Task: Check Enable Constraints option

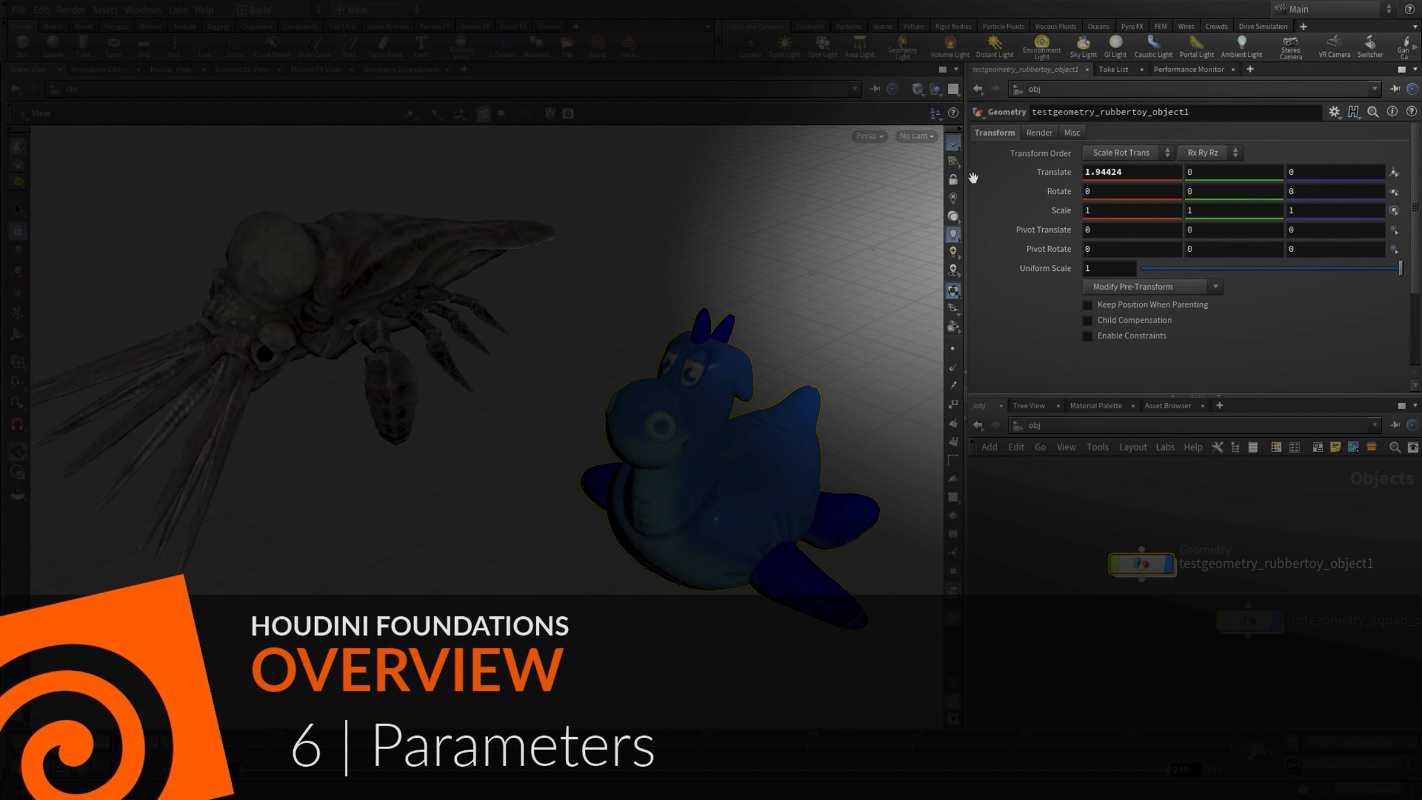Action: [1087, 336]
